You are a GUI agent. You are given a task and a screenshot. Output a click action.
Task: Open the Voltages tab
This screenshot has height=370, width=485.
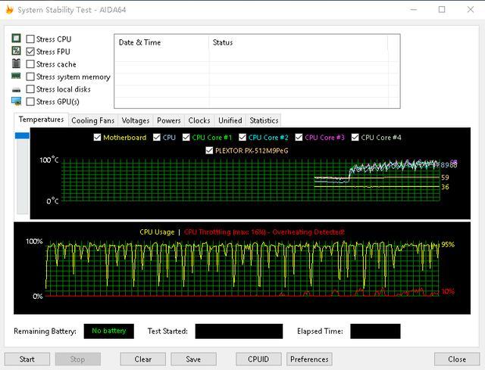pos(136,120)
